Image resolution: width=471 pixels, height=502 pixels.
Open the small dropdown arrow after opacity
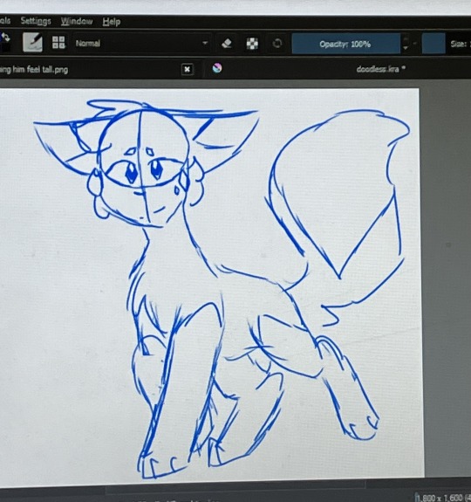pyautogui.click(x=414, y=44)
